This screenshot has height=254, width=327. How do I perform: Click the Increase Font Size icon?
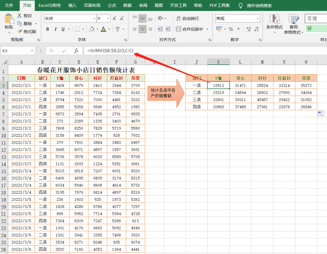pyautogui.click(x=115, y=19)
